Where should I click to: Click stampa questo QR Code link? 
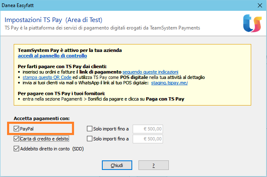[47, 77]
